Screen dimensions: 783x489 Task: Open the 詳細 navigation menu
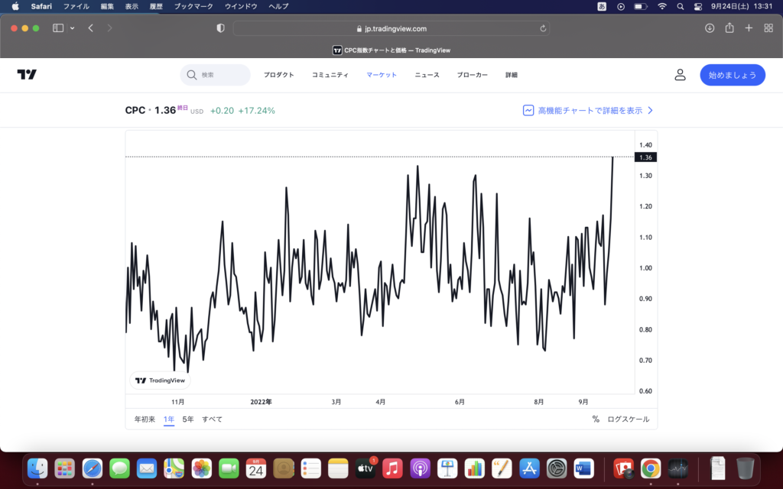click(x=511, y=75)
